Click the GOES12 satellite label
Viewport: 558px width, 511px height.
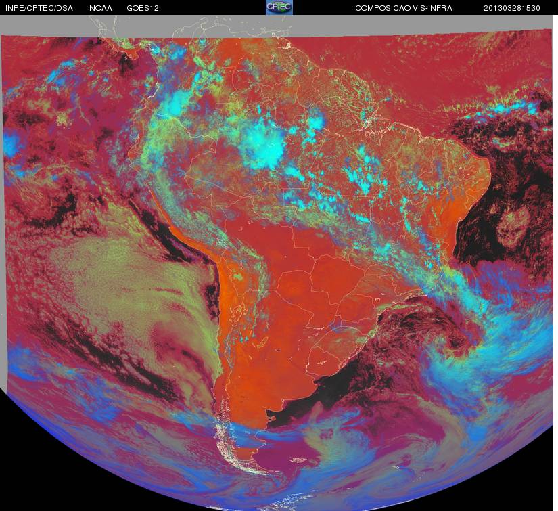(x=143, y=8)
